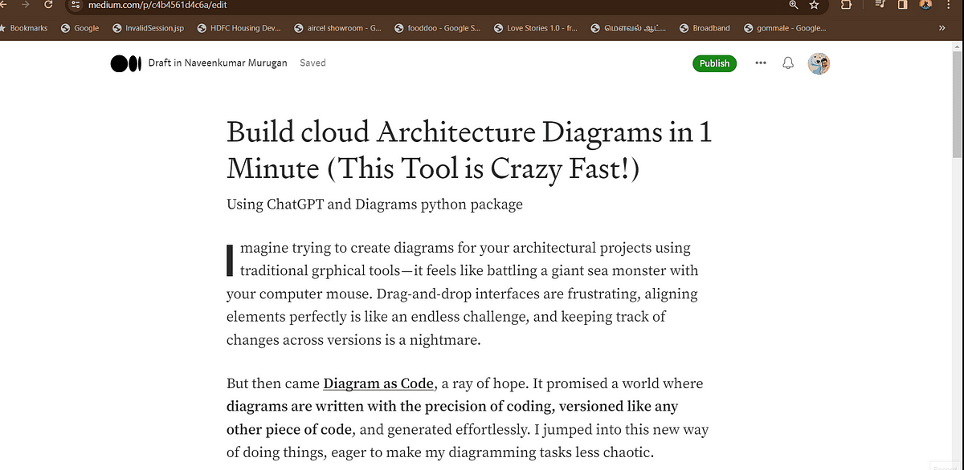
Task: Open the Google bookmark
Action: click(80, 28)
